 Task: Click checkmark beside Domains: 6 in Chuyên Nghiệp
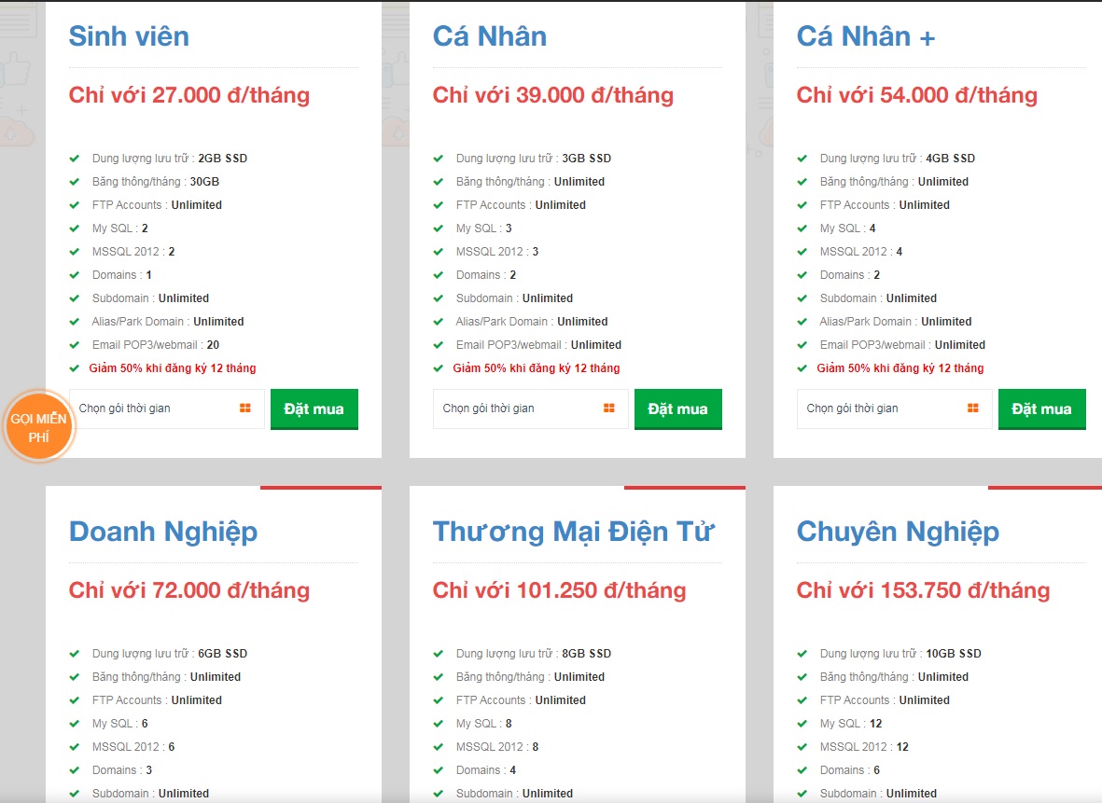tap(802, 770)
